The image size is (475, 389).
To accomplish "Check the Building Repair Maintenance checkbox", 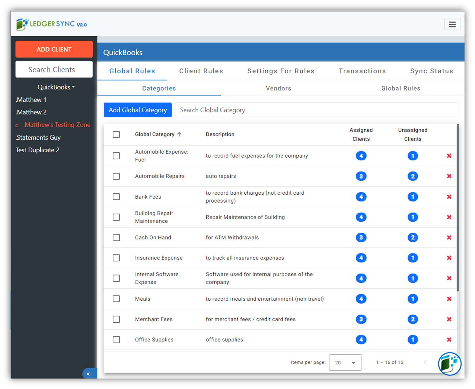I will click(116, 217).
